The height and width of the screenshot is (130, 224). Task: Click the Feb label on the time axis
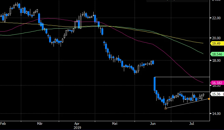click(3, 123)
